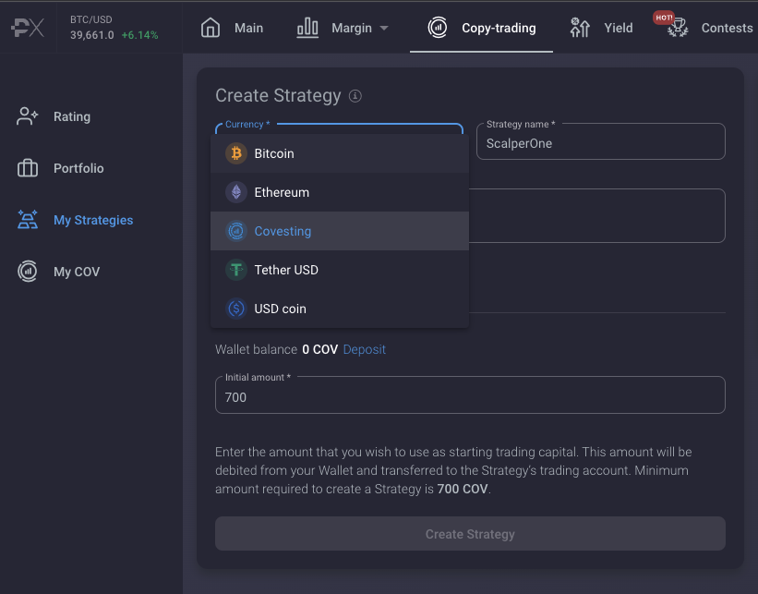Open the Main tab
This screenshot has width=758, height=594.
pyautogui.click(x=232, y=28)
